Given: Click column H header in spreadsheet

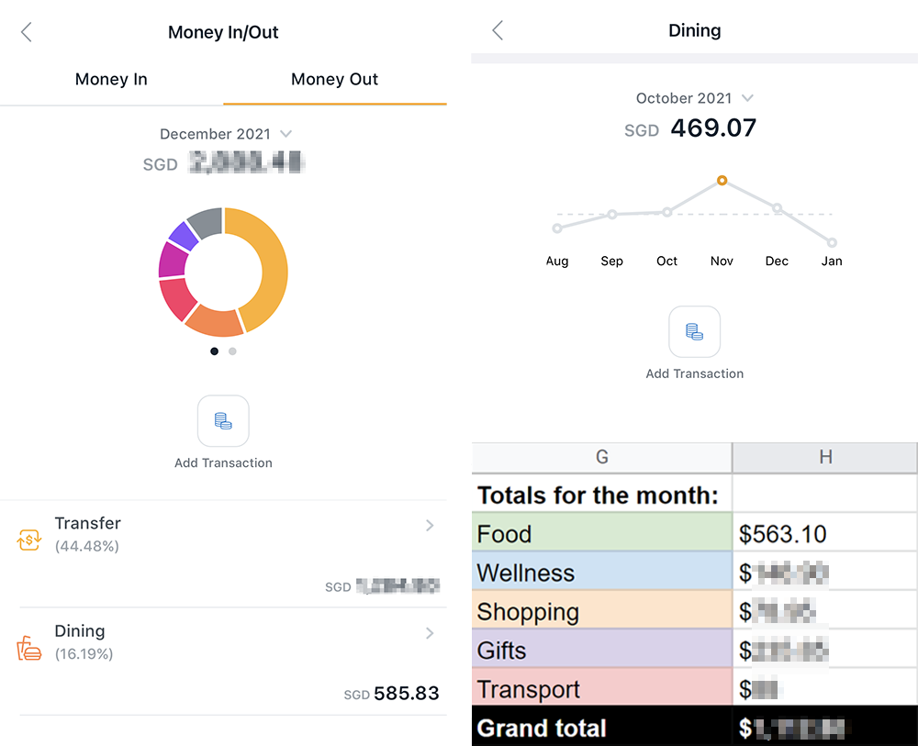Looking at the screenshot, I should coord(824,457).
